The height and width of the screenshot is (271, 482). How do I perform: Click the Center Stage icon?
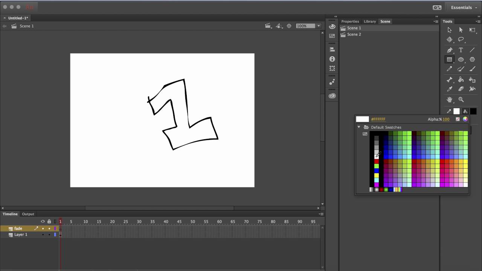point(289,26)
